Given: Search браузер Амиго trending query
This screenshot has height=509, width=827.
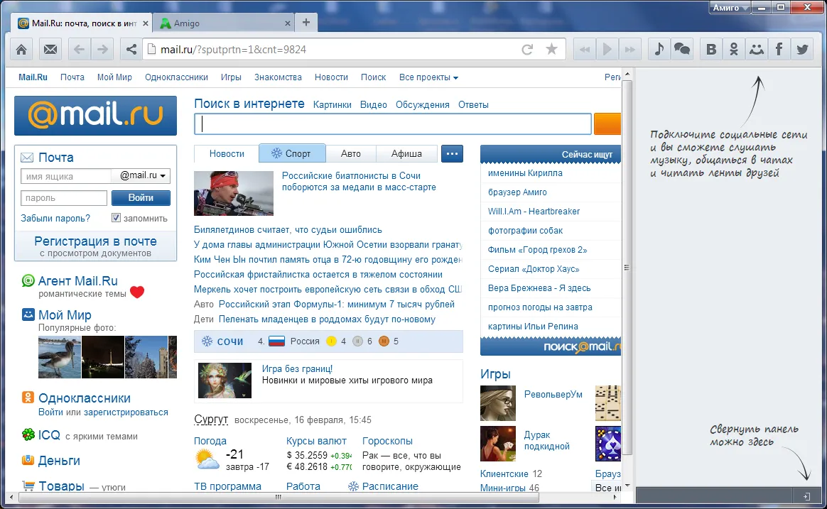Looking at the screenshot, I should 517,192.
